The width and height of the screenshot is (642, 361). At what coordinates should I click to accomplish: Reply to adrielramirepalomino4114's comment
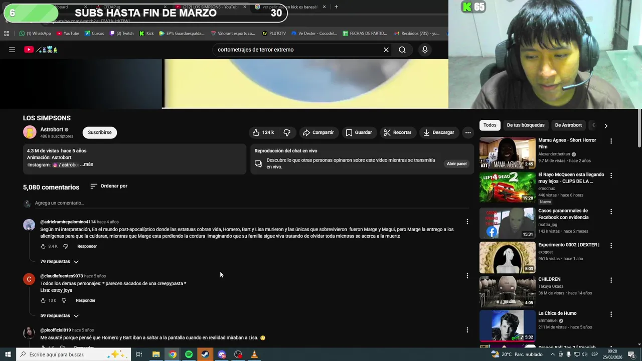point(87,246)
